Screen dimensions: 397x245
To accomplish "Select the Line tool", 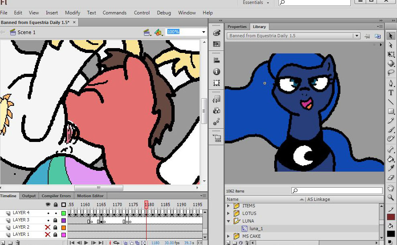I will tap(391, 102).
